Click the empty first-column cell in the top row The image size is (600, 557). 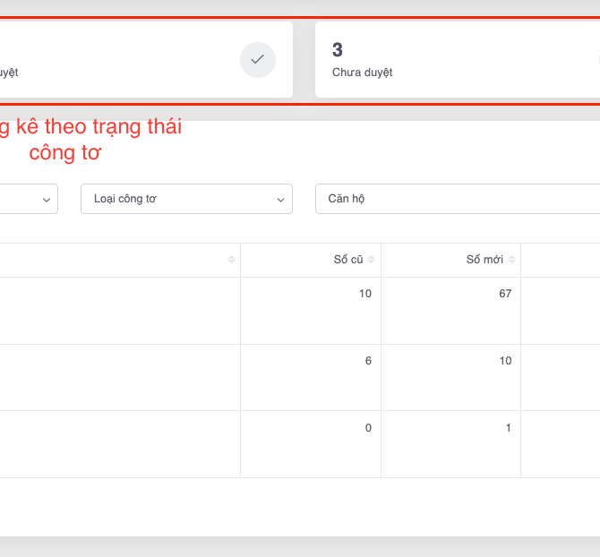[x=116, y=311]
